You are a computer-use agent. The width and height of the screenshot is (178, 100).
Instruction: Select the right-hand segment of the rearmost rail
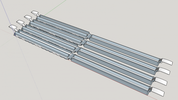coord(125,50)
